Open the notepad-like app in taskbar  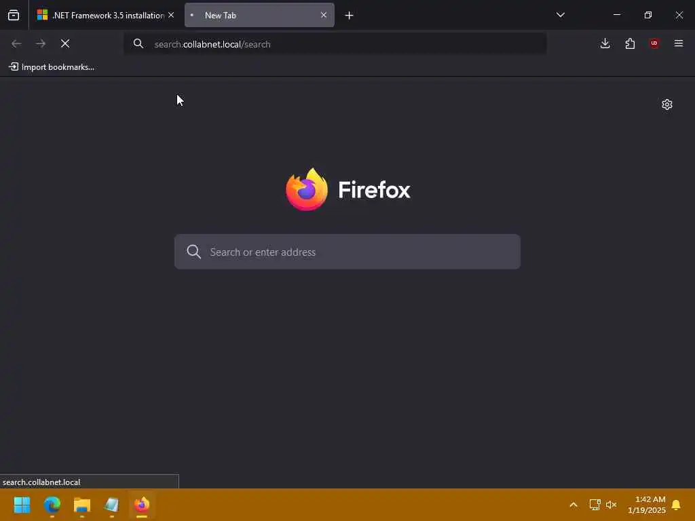[112, 505]
